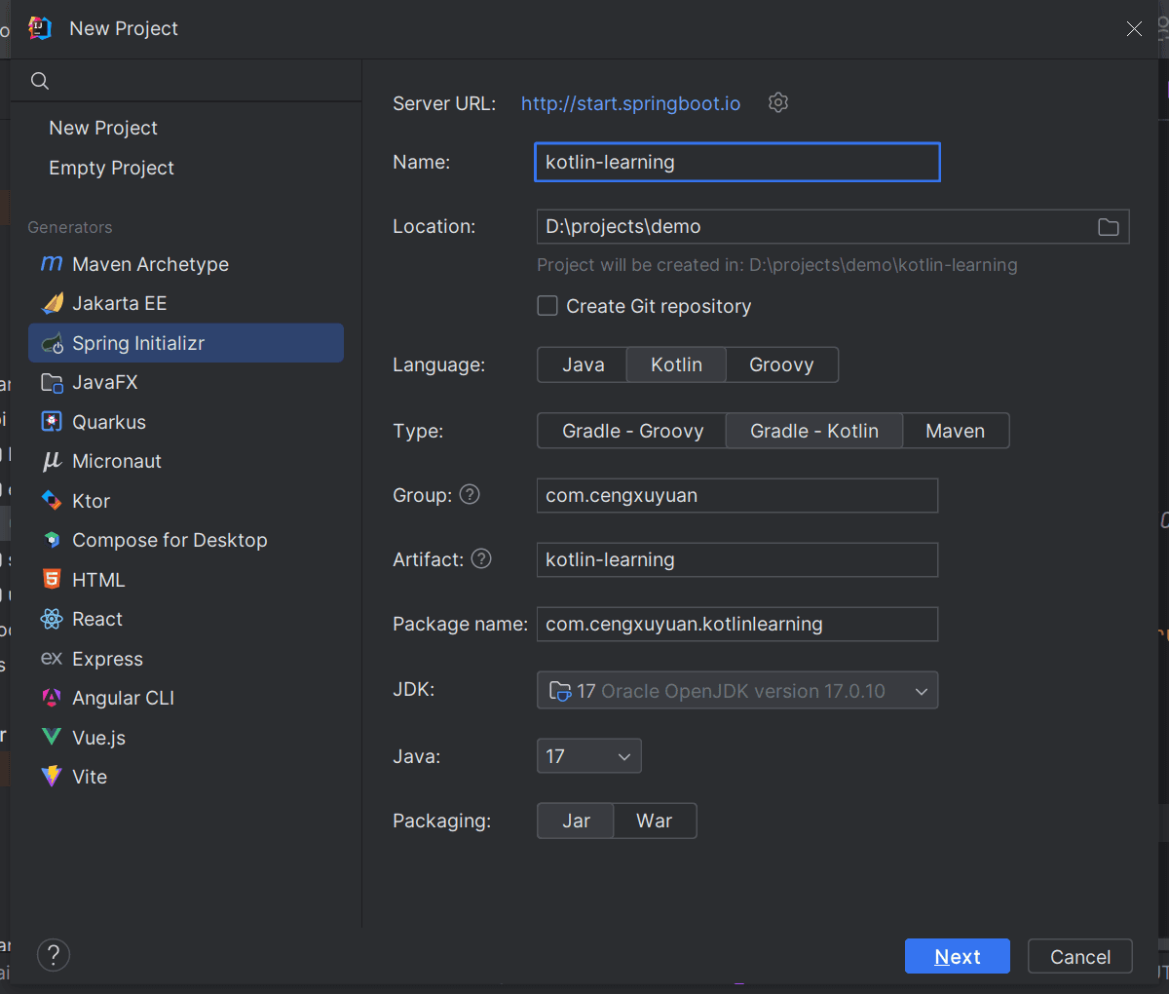
Task: Choose Gradle - Kotlin build type
Action: point(814,431)
